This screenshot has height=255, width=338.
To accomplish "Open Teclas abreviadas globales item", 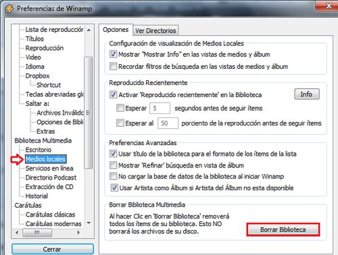I will [x=55, y=94].
